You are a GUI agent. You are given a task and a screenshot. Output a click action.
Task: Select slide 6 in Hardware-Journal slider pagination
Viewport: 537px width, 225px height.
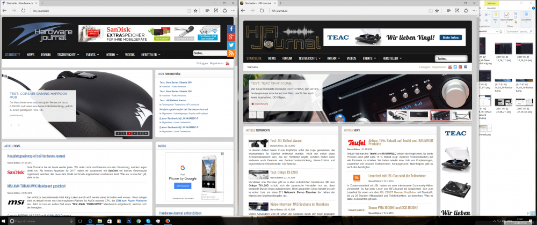click(146, 133)
